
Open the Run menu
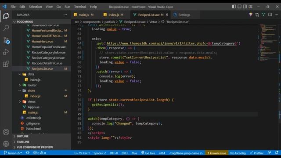tap(67, 7)
